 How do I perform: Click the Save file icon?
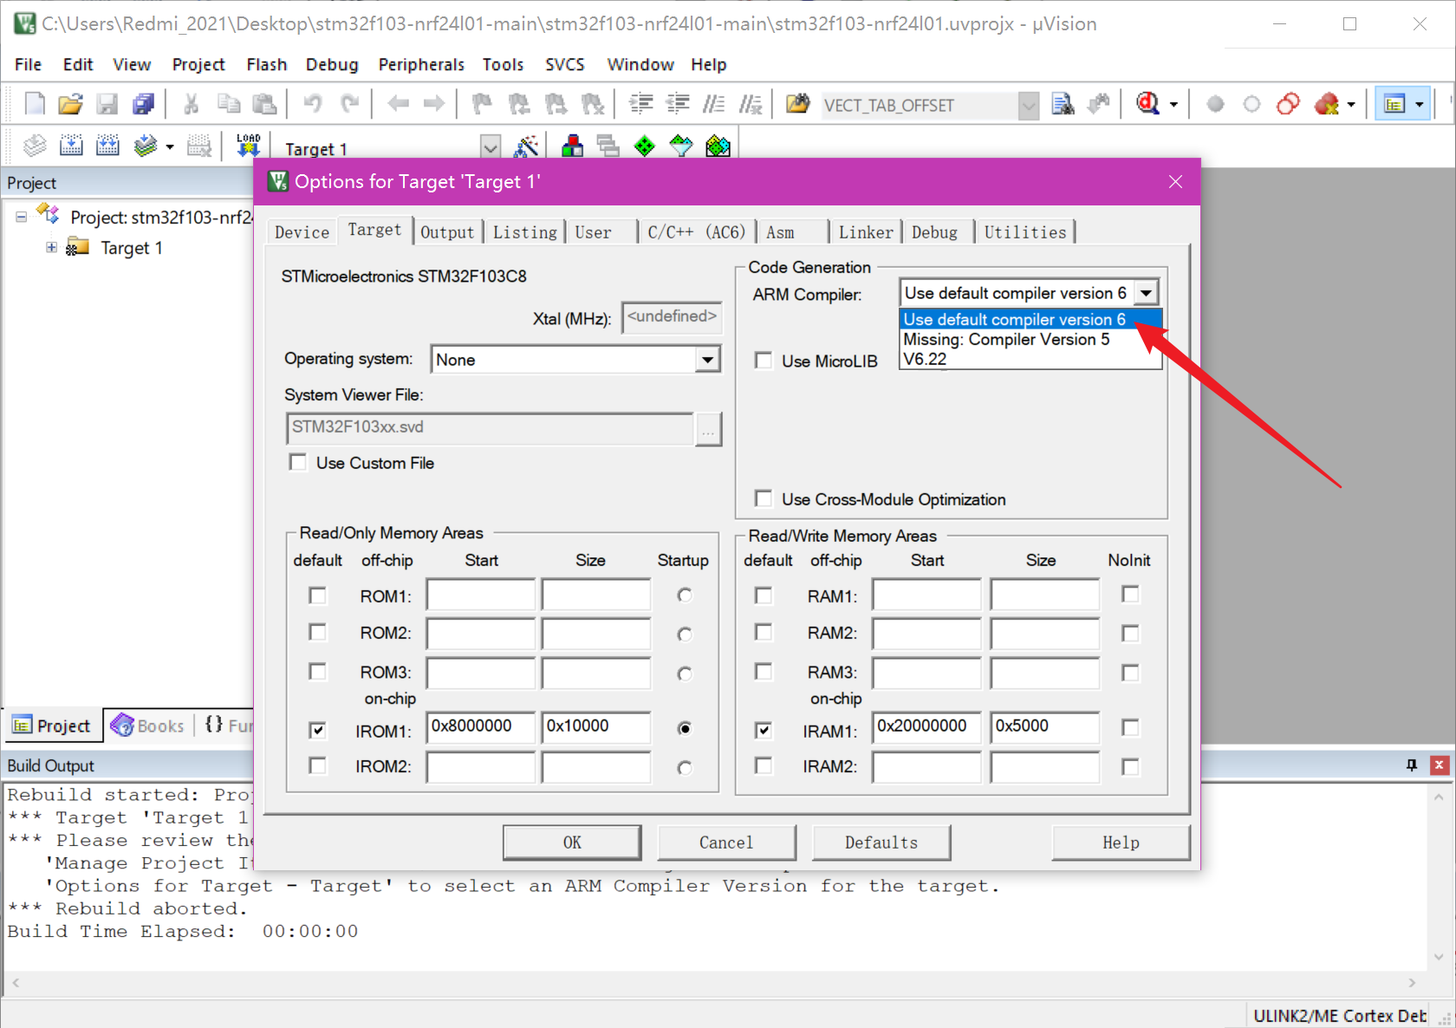coord(107,104)
